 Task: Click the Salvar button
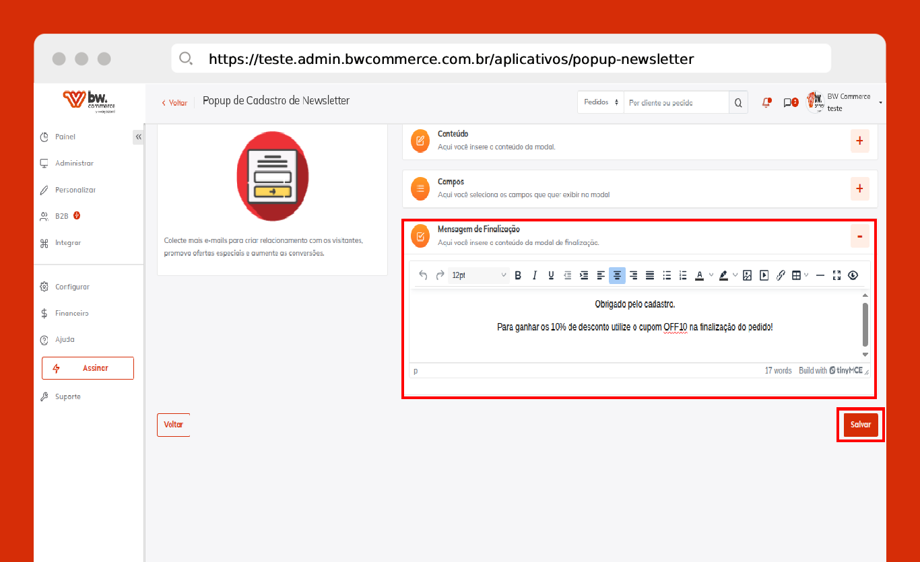pyautogui.click(x=860, y=425)
